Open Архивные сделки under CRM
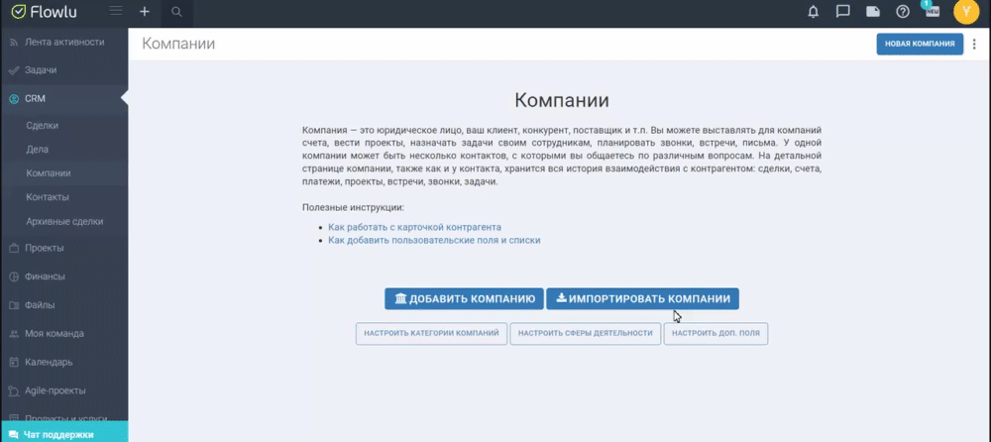 click(x=64, y=222)
